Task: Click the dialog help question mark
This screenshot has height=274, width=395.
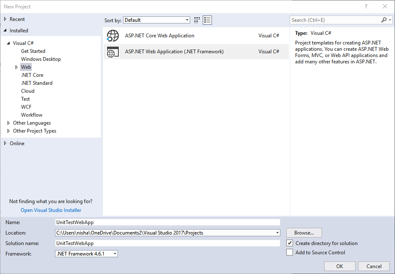Action: click(366, 6)
